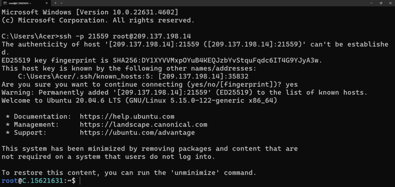The image size is (395, 187).
Task: Minimize the terminal window
Action: point(371,3)
